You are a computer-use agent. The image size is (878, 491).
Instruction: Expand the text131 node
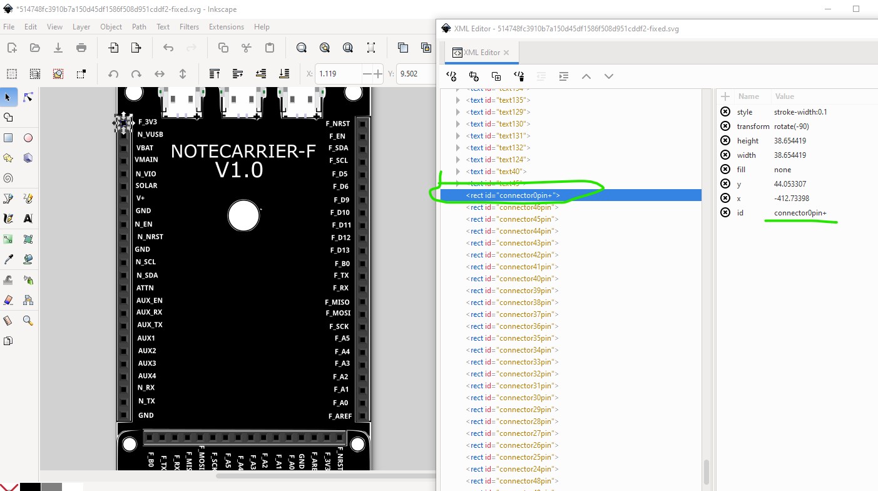[459, 136]
